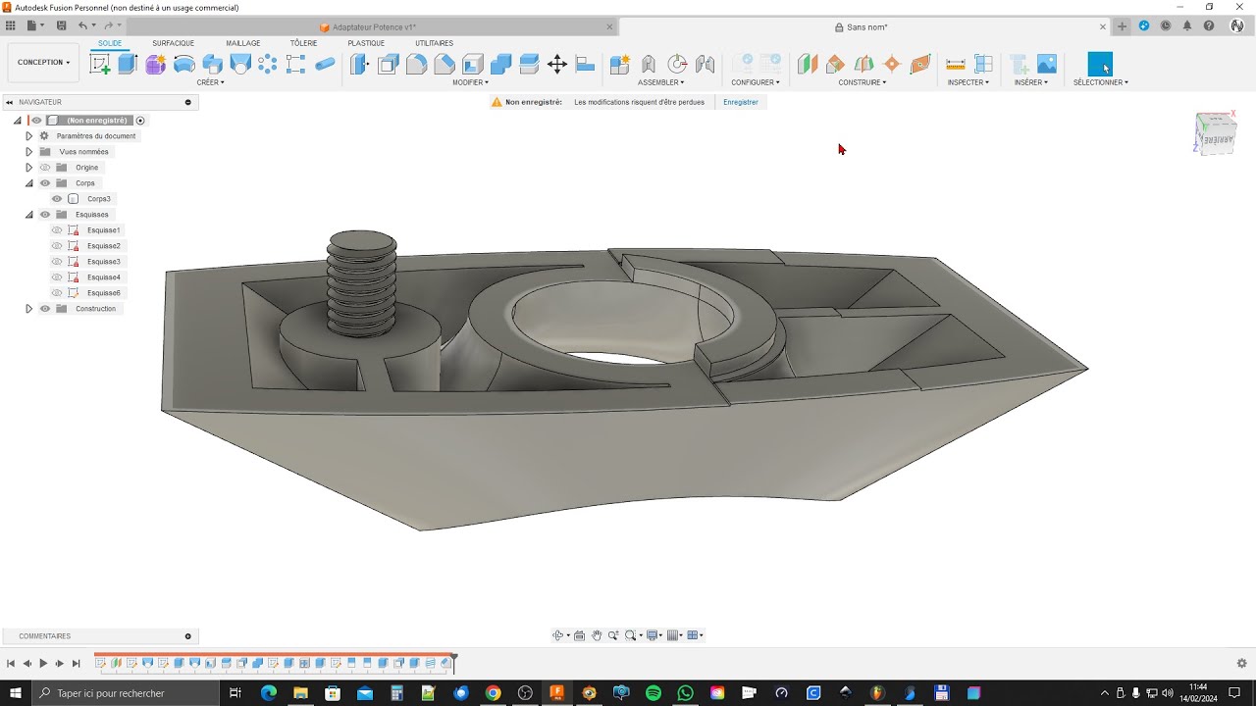Expand the Construction folder
Screen dimensions: 1256x706
click(29, 309)
